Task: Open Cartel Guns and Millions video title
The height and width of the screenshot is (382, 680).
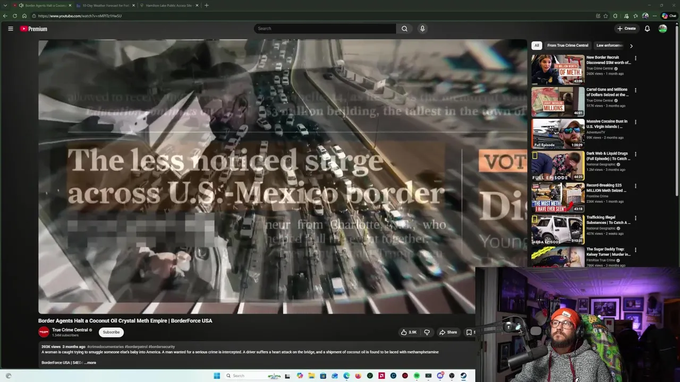Action: (x=607, y=92)
